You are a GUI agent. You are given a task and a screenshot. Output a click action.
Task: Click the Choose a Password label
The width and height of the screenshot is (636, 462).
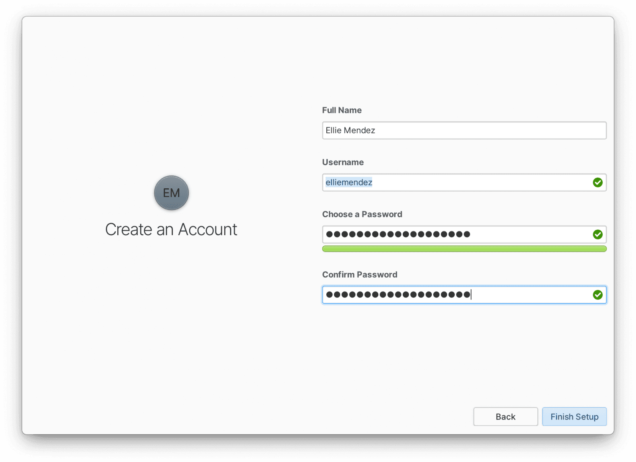point(362,214)
